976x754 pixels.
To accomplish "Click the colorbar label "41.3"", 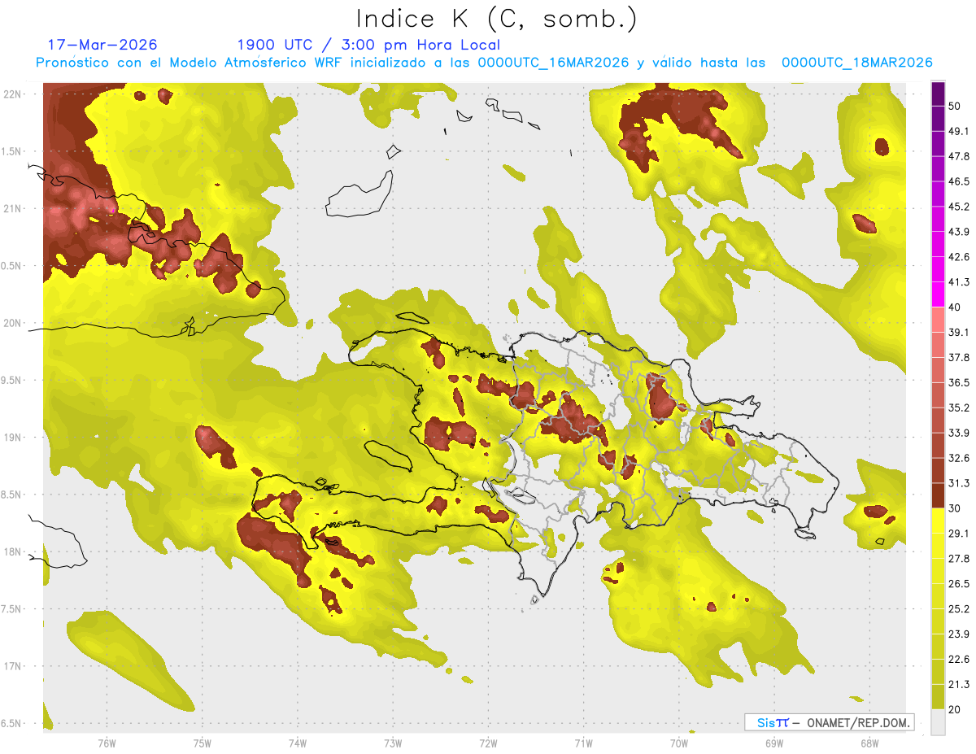I will click(959, 282).
